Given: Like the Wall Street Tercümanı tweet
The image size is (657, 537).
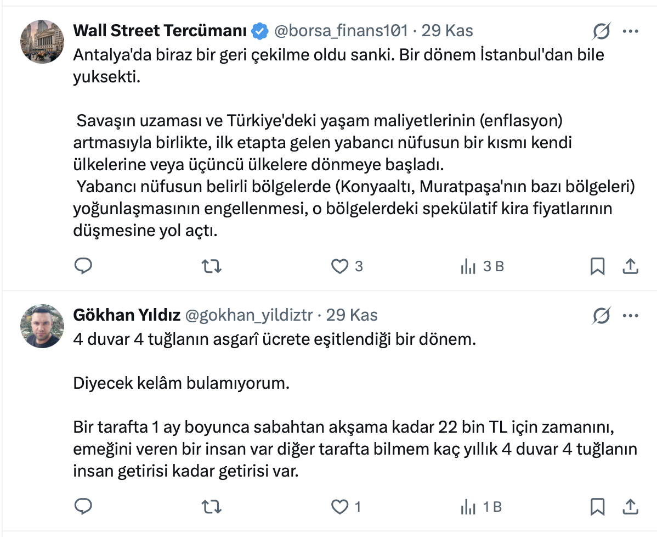Looking at the screenshot, I should [340, 266].
